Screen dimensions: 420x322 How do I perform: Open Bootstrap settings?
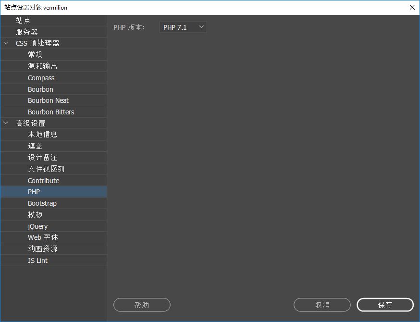(53, 203)
